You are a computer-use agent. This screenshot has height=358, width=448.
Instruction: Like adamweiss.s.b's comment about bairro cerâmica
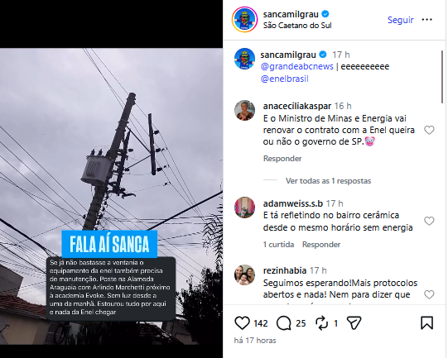[429, 221]
